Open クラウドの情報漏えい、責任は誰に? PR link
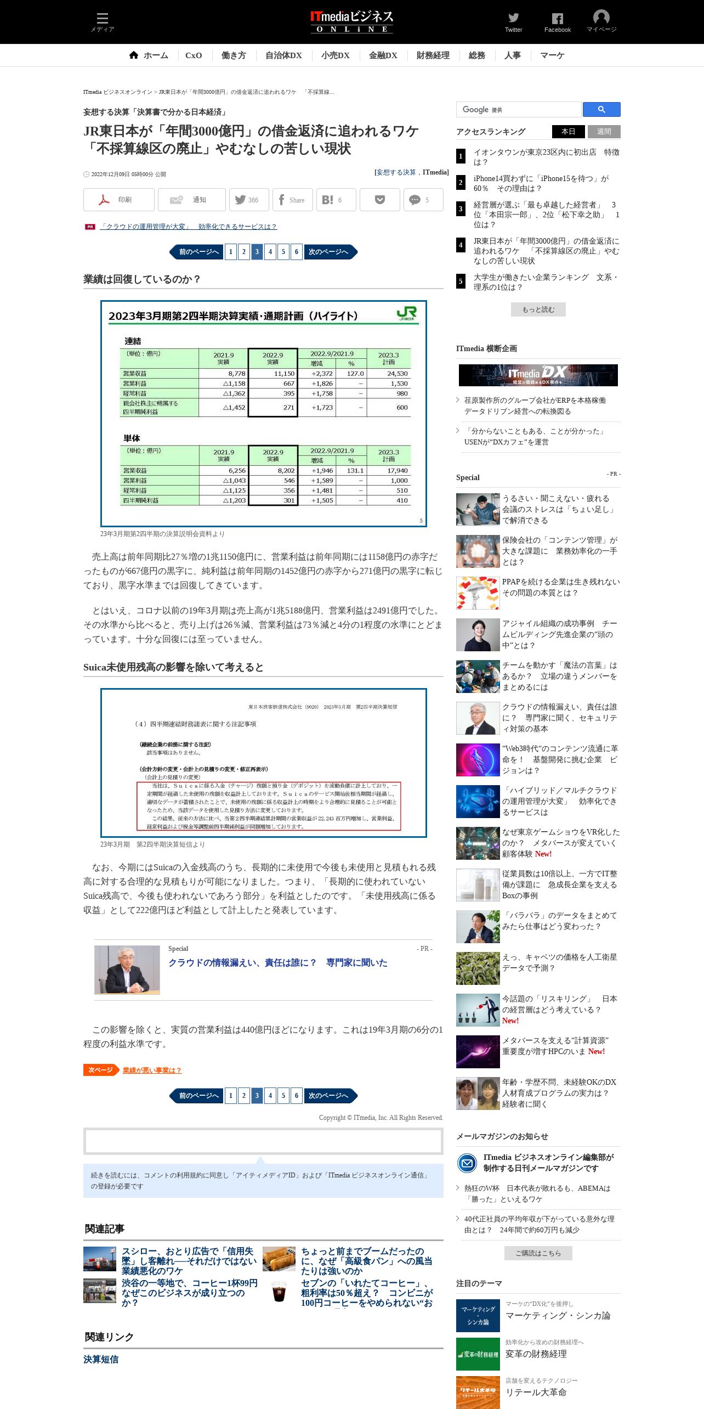 point(277,962)
